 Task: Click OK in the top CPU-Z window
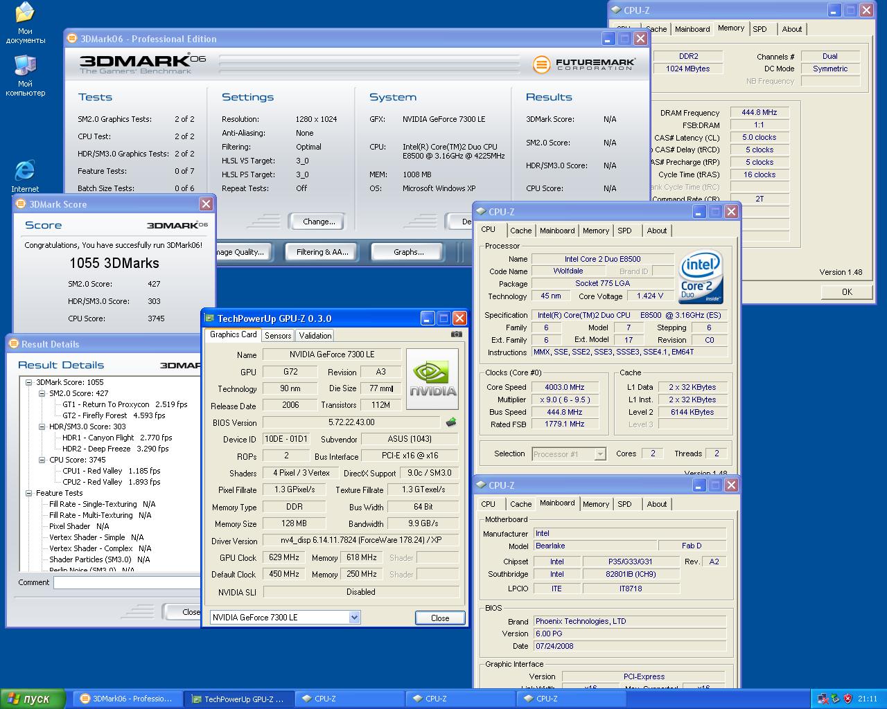tap(847, 292)
